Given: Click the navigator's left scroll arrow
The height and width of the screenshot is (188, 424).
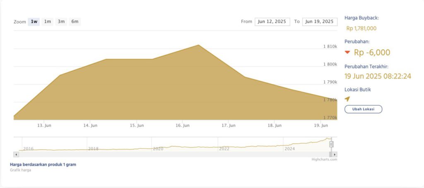Looking at the screenshot, I should coord(16,154).
